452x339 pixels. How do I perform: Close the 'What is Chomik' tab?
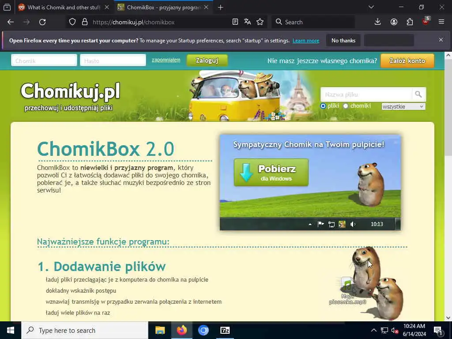click(107, 8)
